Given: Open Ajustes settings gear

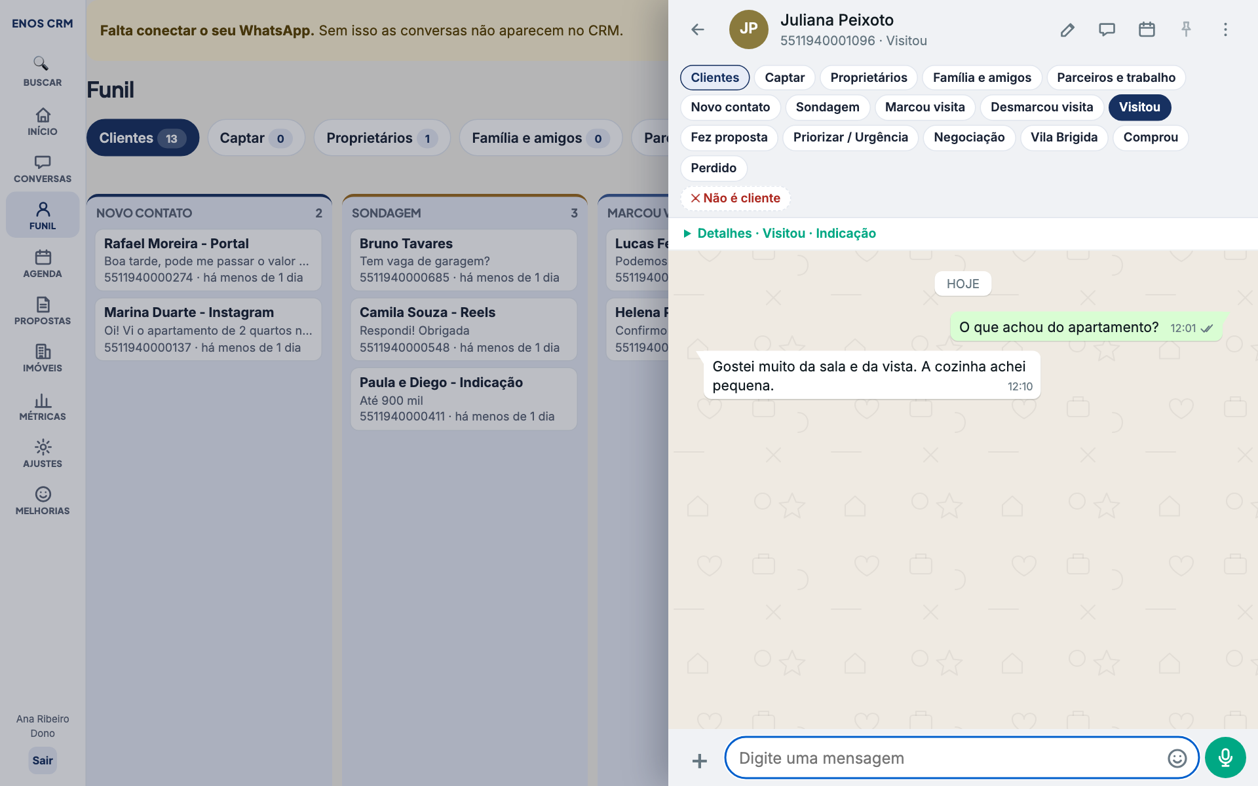Looking at the screenshot, I should (43, 453).
